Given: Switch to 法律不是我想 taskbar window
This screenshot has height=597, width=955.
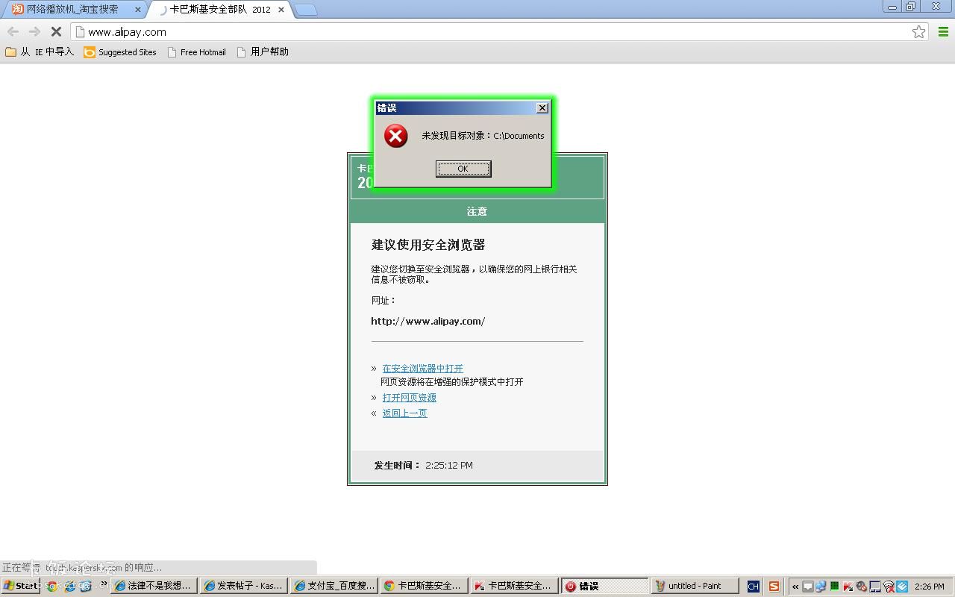Looking at the screenshot, I should (x=154, y=586).
